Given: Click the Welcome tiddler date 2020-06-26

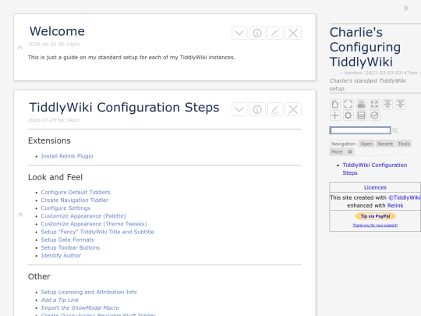Looking at the screenshot, I should coord(54,44).
